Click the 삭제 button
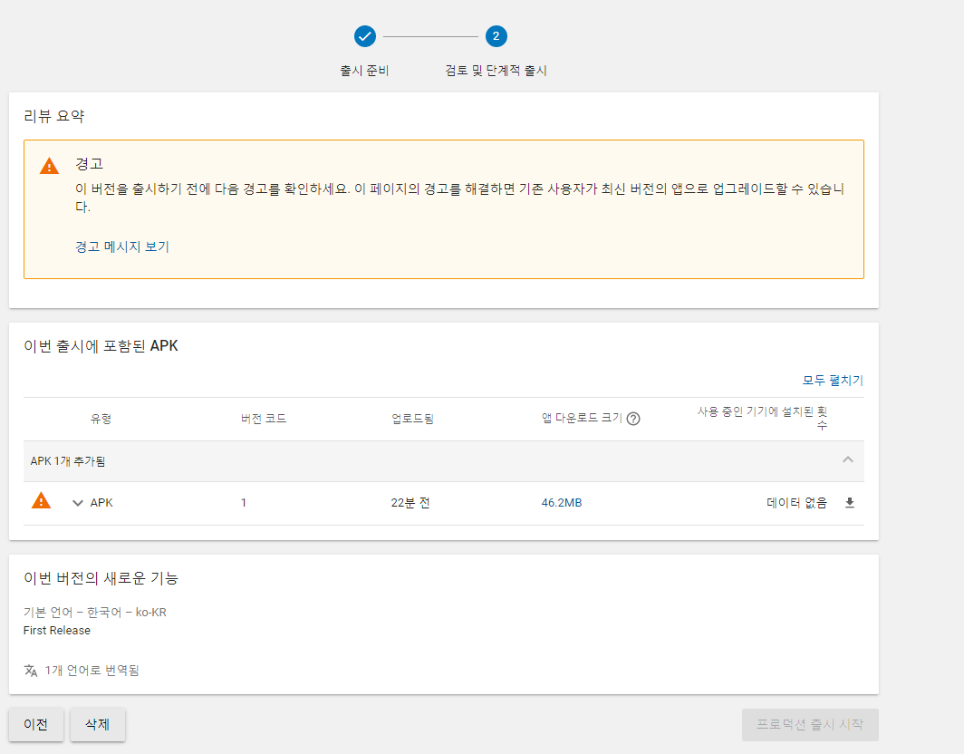The image size is (964, 754). point(98,724)
